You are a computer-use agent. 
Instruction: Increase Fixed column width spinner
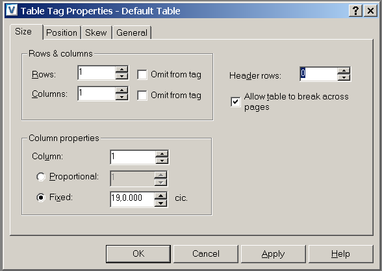pos(160,196)
